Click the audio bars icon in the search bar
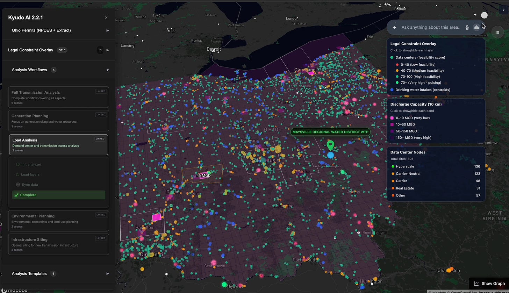Image resolution: width=509 pixels, height=293 pixels. click(476, 27)
